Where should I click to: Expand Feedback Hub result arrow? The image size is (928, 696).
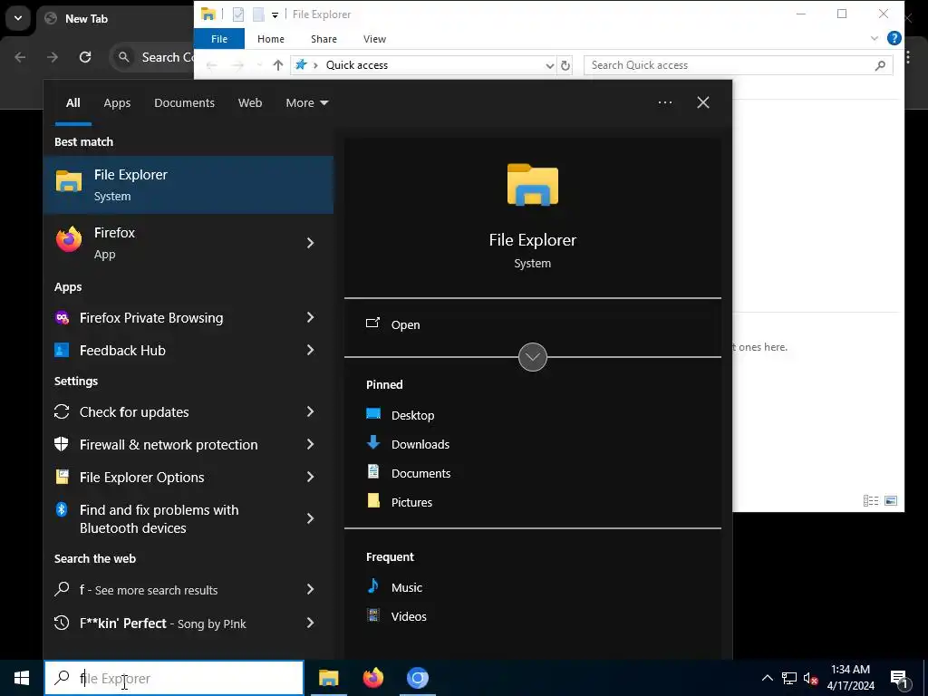(310, 351)
